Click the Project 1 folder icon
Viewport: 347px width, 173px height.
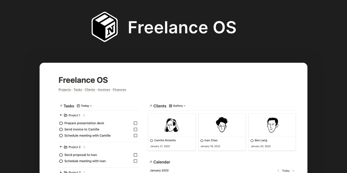point(66,115)
